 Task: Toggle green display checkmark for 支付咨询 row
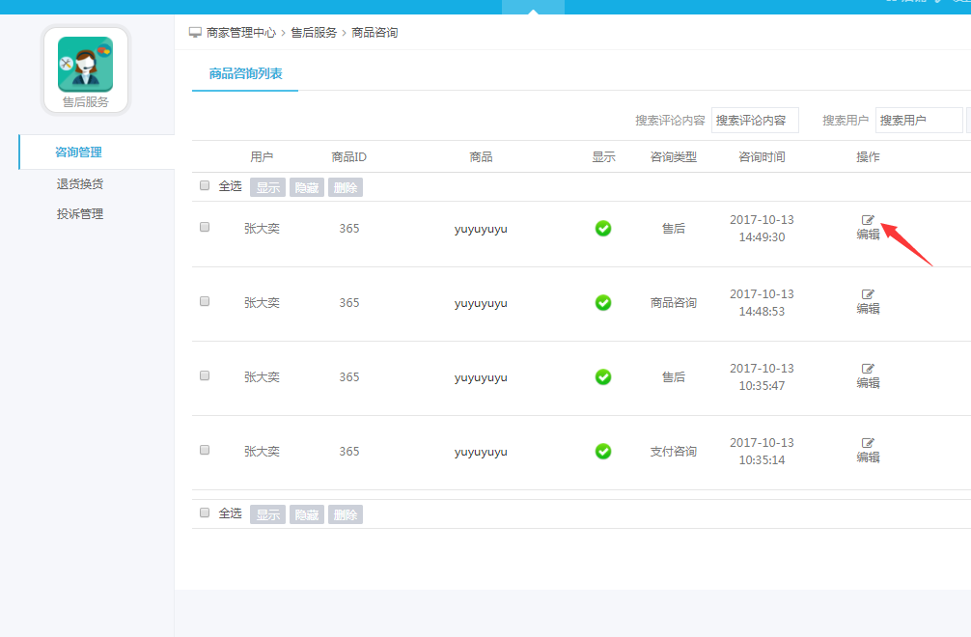point(603,452)
